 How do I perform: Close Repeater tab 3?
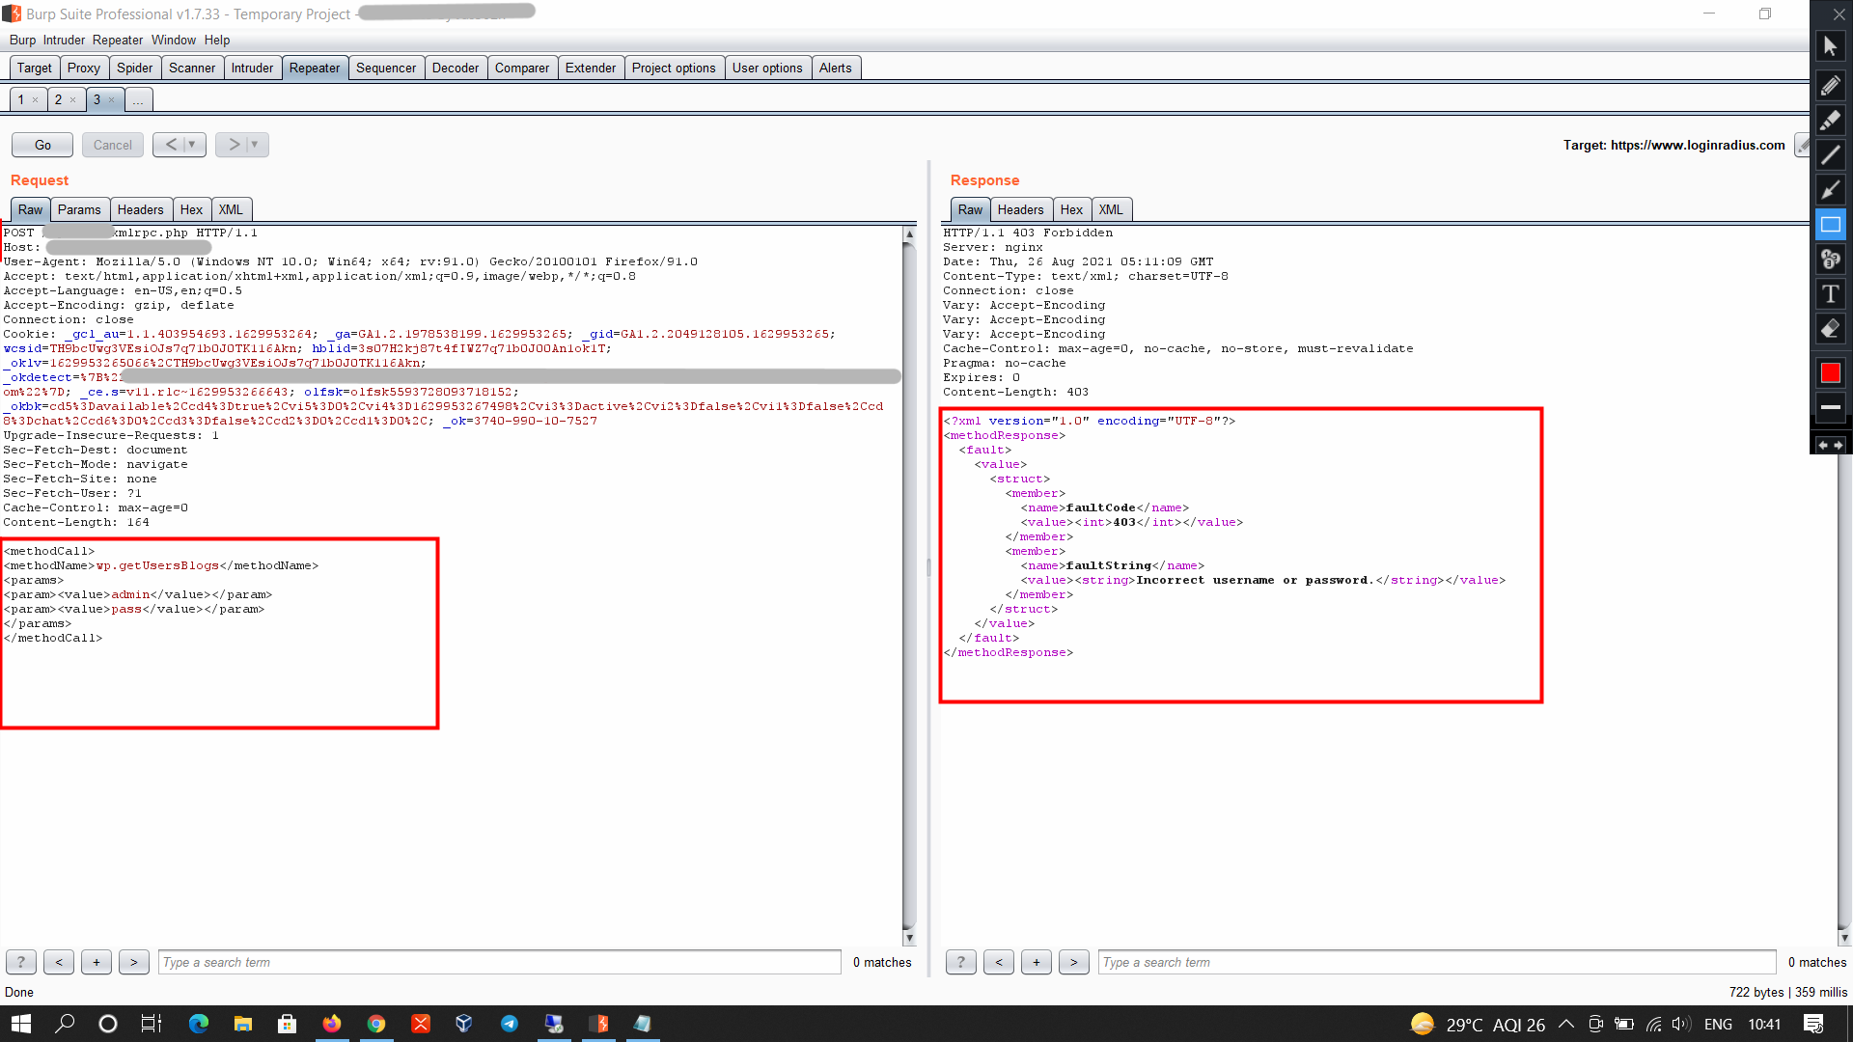(111, 99)
